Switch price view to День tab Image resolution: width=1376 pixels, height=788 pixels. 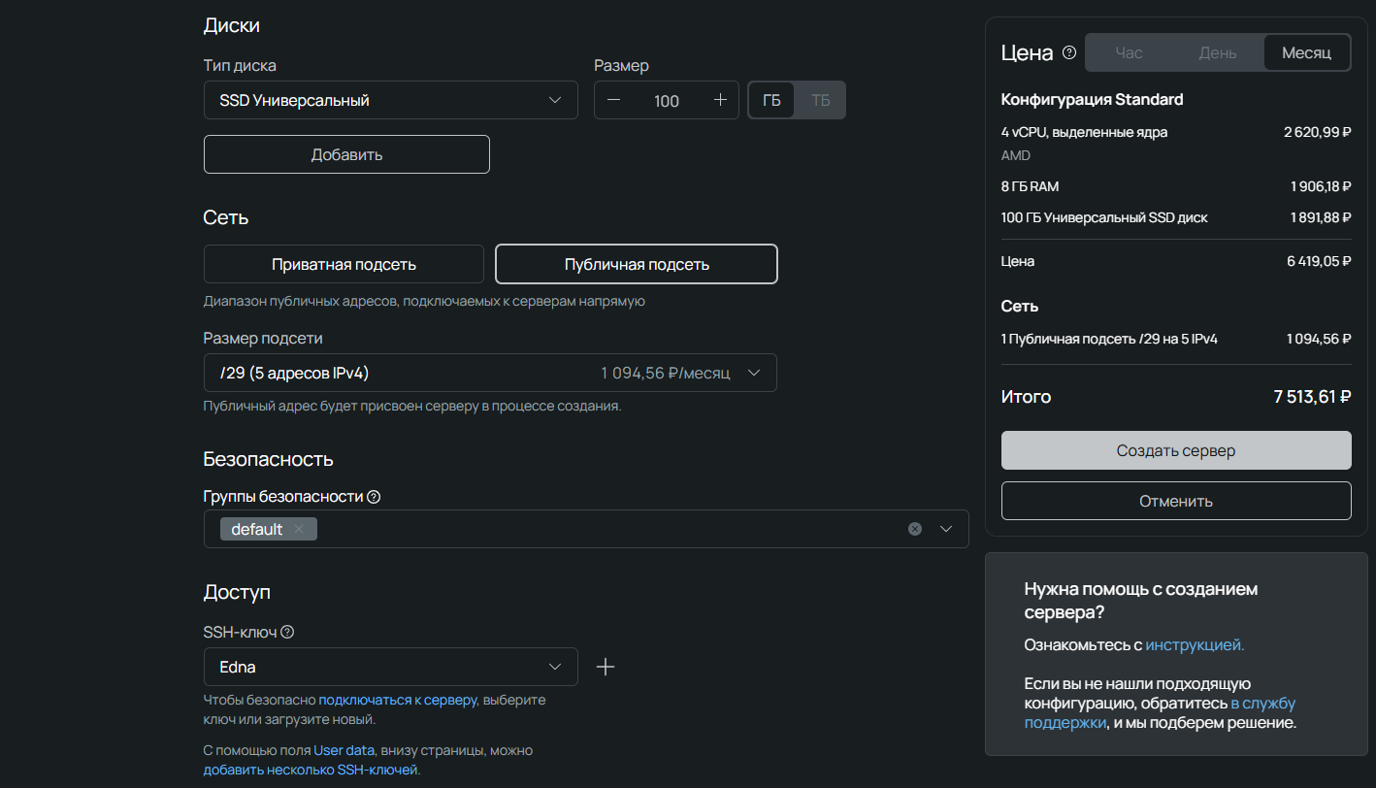tap(1217, 52)
